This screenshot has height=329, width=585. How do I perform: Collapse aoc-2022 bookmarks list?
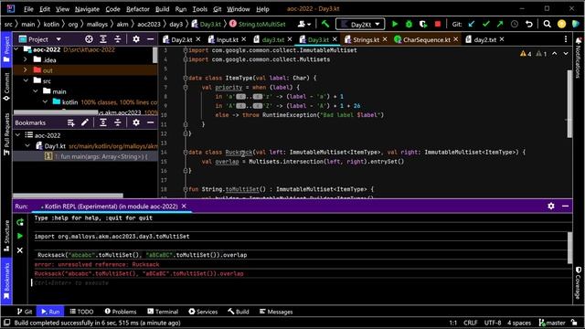tap(17, 135)
